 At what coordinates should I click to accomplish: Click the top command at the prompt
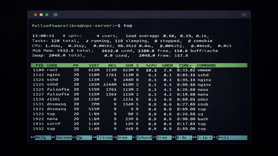[128, 26]
